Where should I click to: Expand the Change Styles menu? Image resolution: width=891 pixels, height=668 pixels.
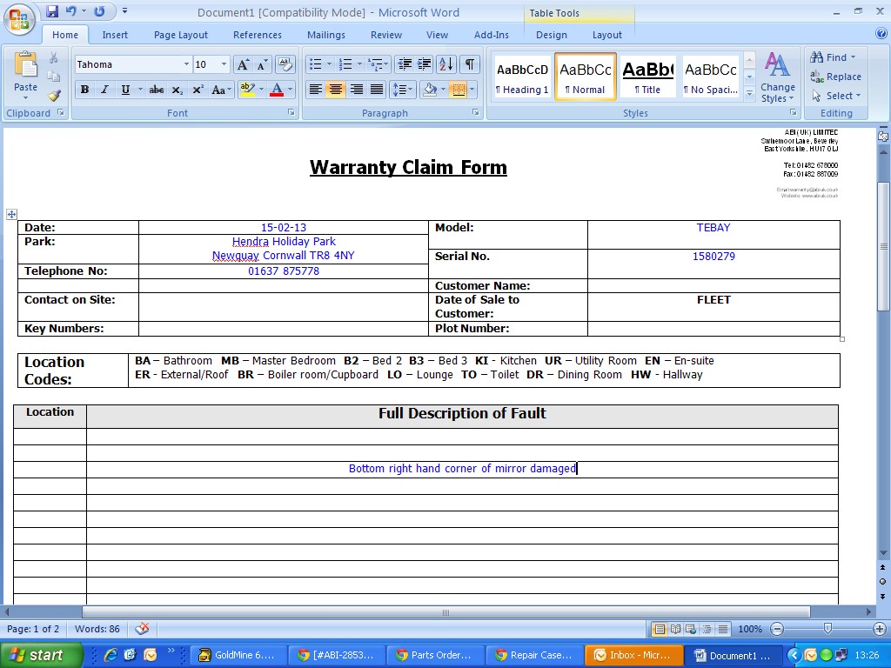777,77
